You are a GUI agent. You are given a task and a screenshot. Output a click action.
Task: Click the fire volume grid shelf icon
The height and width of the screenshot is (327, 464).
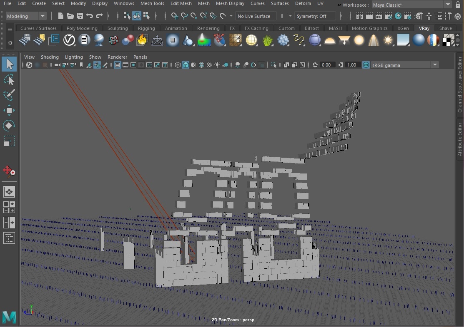pyautogui.click(x=142, y=40)
